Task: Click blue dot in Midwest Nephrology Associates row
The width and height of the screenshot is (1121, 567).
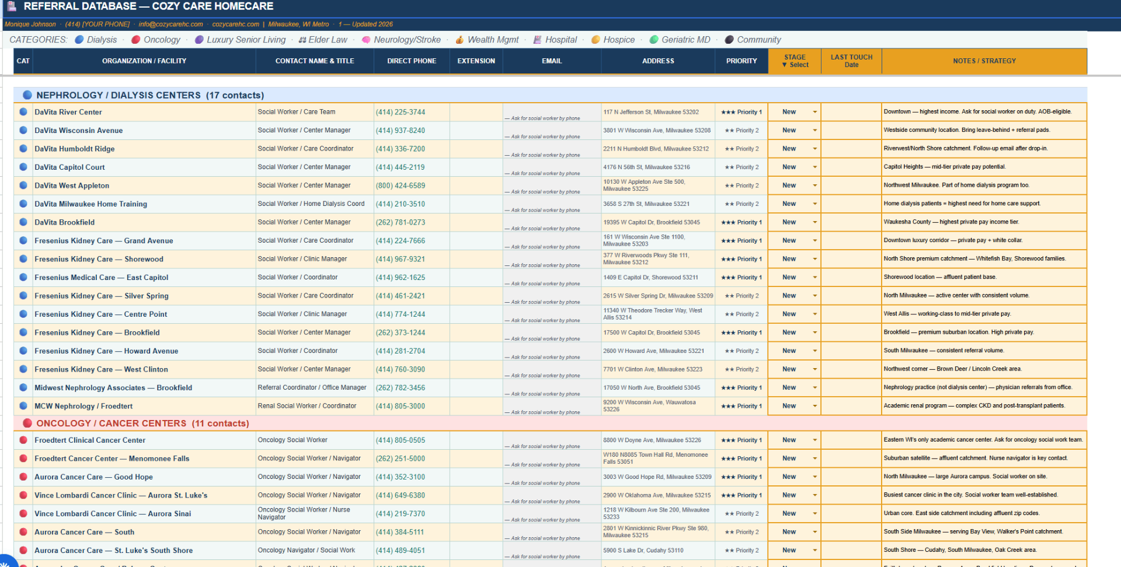Action: (x=23, y=387)
